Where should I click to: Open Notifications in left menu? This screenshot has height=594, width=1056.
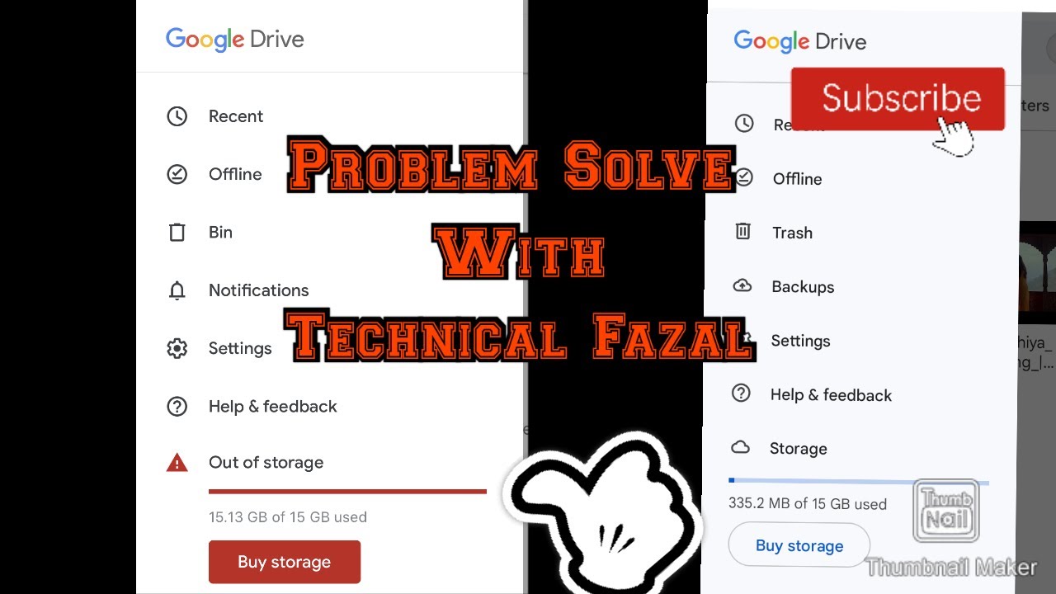[x=258, y=290]
